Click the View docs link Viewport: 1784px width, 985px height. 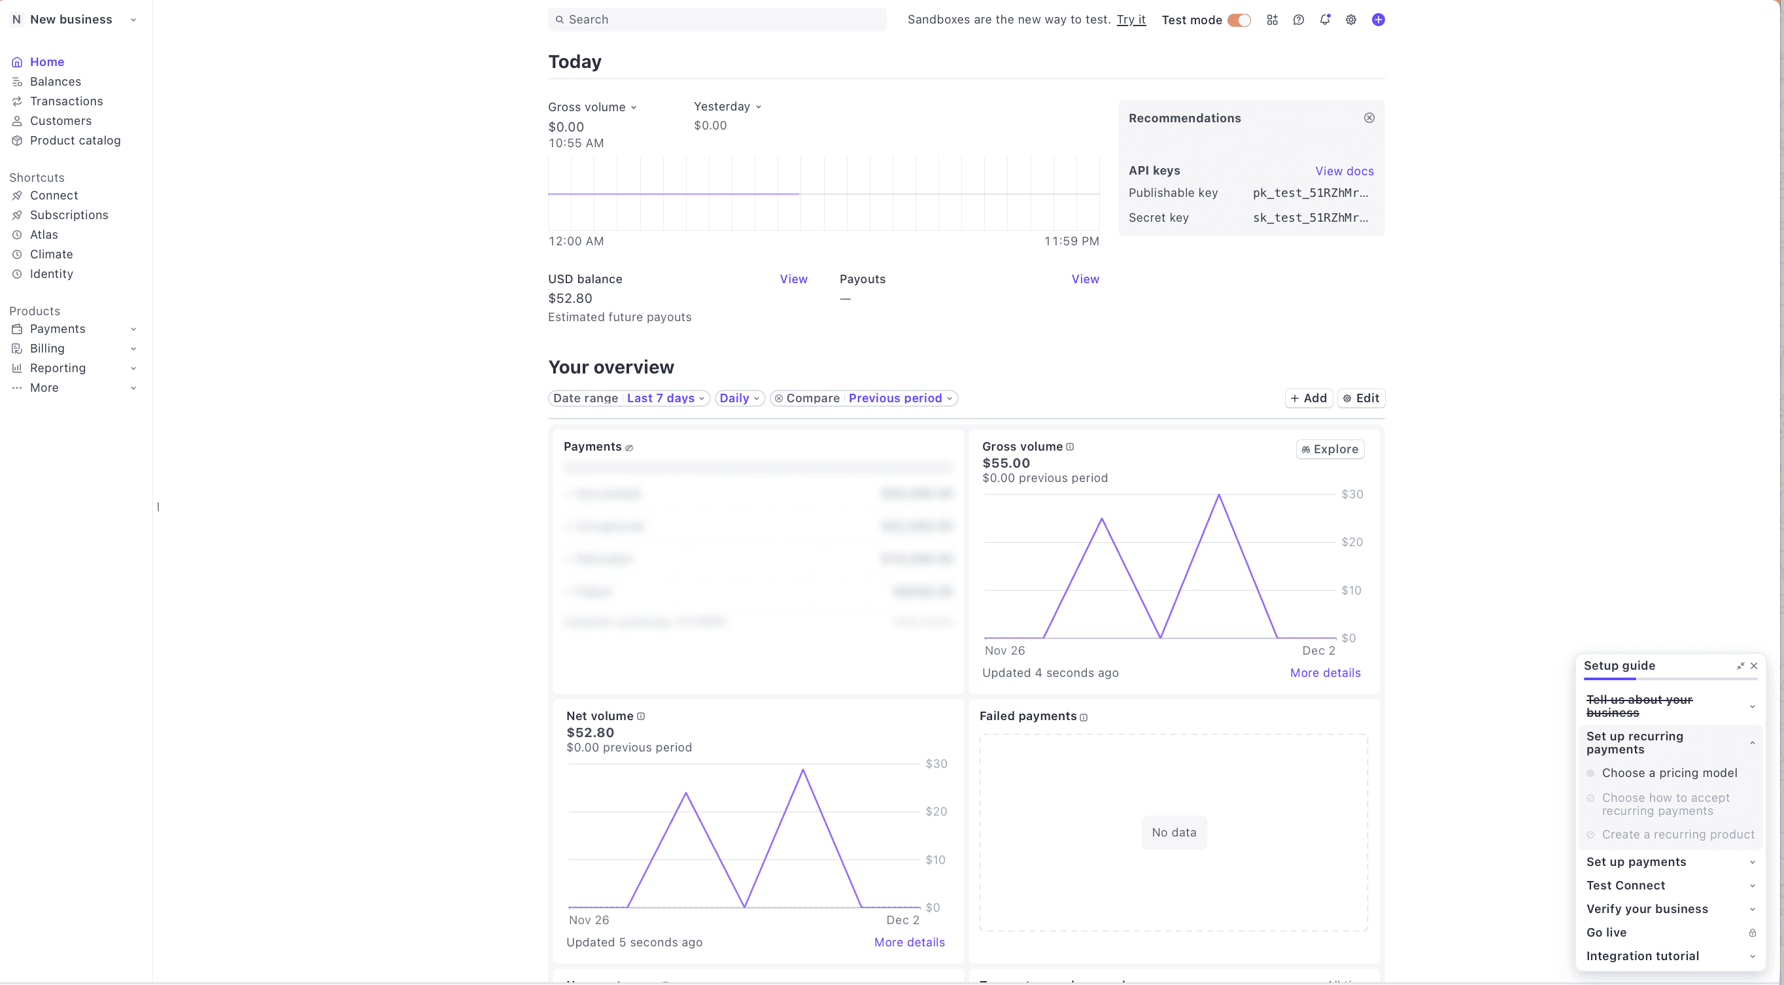pyautogui.click(x=1345, y=171)
